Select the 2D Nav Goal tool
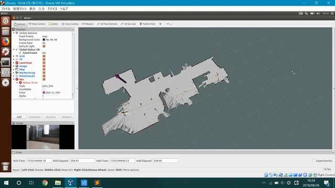335x188 pixels. click(128, 24)
